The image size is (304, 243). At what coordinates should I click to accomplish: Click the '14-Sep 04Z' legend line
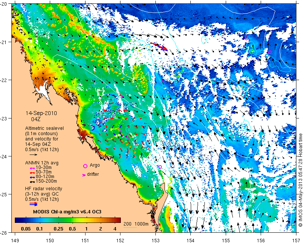(x=38, y=144)
